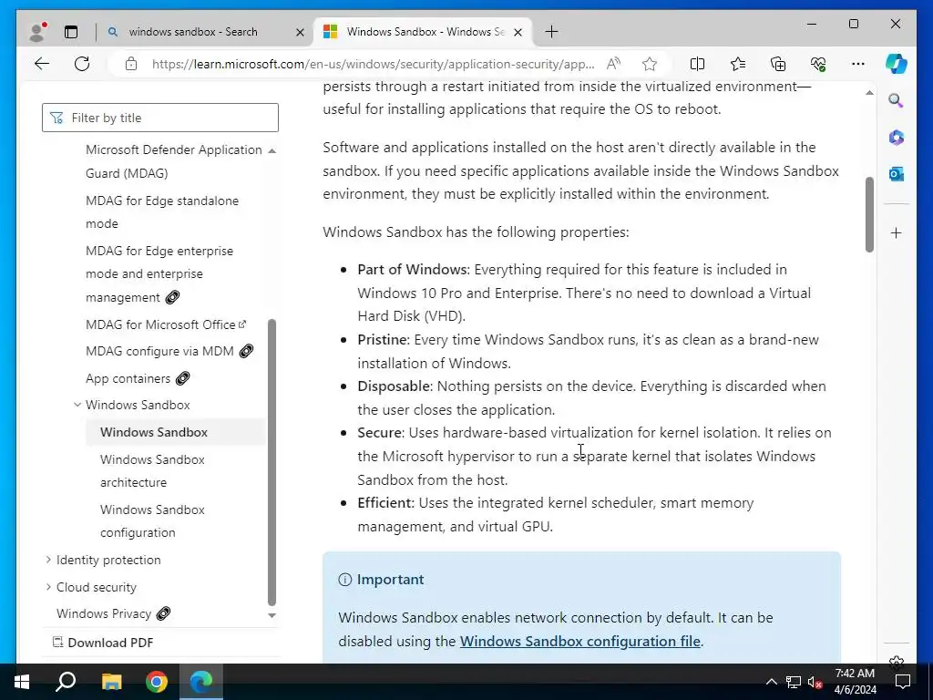Viewport: 933px width, 700px height.
Task: Select Microsoft Edge taskbar icon
Action: (201, 682)
